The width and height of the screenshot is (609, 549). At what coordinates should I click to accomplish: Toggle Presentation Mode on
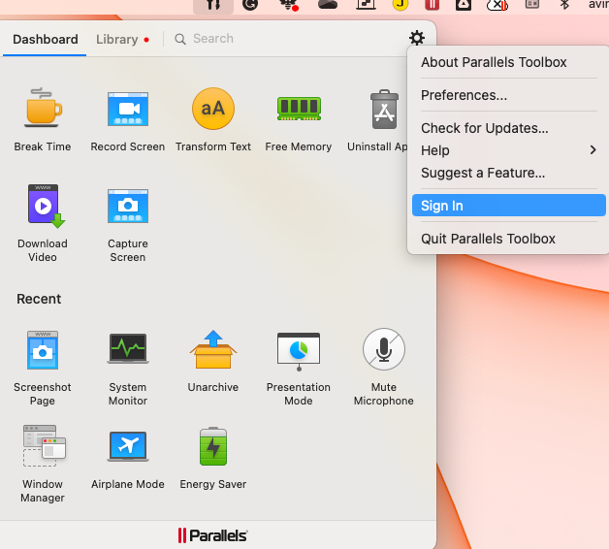point(298,349)
